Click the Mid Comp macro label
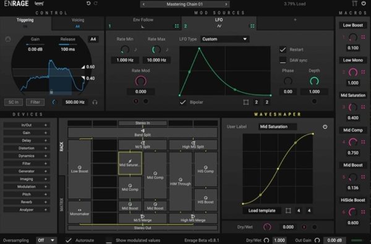Screen dimensions: 371x244 point(353,130)
